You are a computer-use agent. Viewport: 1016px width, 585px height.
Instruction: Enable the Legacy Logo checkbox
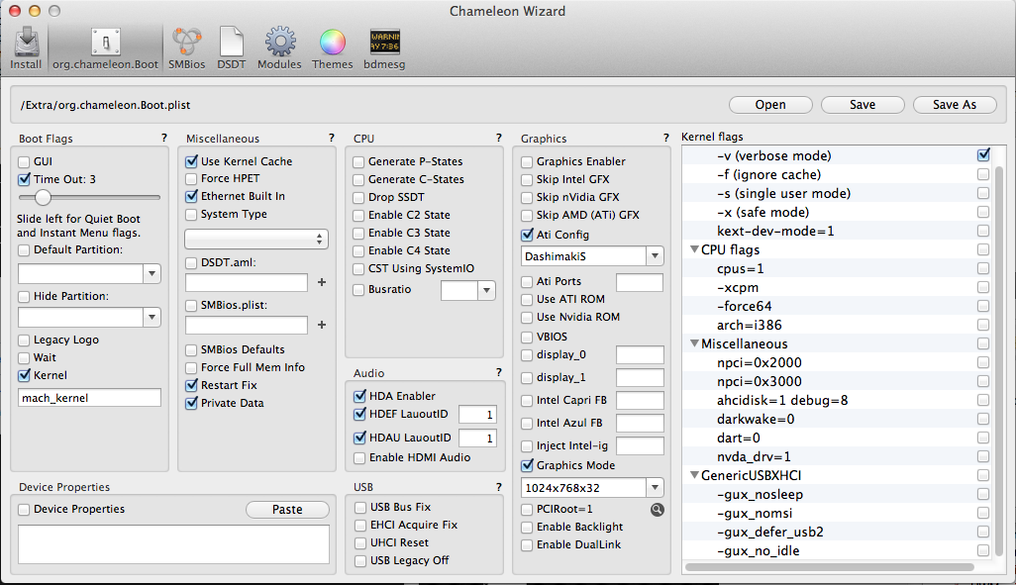(24, 341)
